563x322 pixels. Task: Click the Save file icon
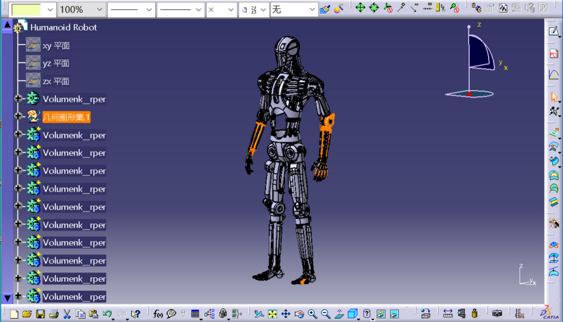click(40, 314)
